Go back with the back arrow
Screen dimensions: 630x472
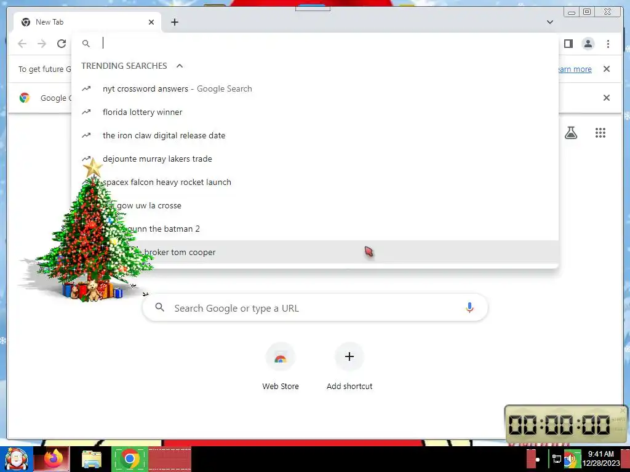(23, 44)
